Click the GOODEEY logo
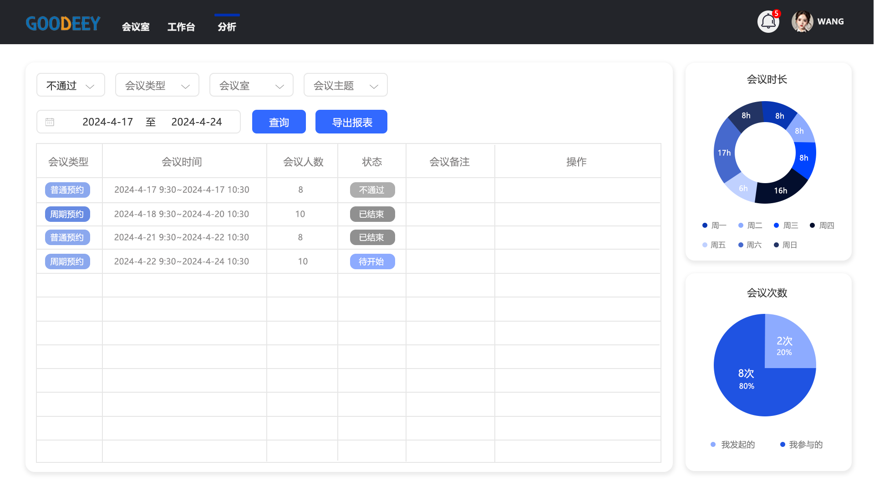 click(63, 24)
